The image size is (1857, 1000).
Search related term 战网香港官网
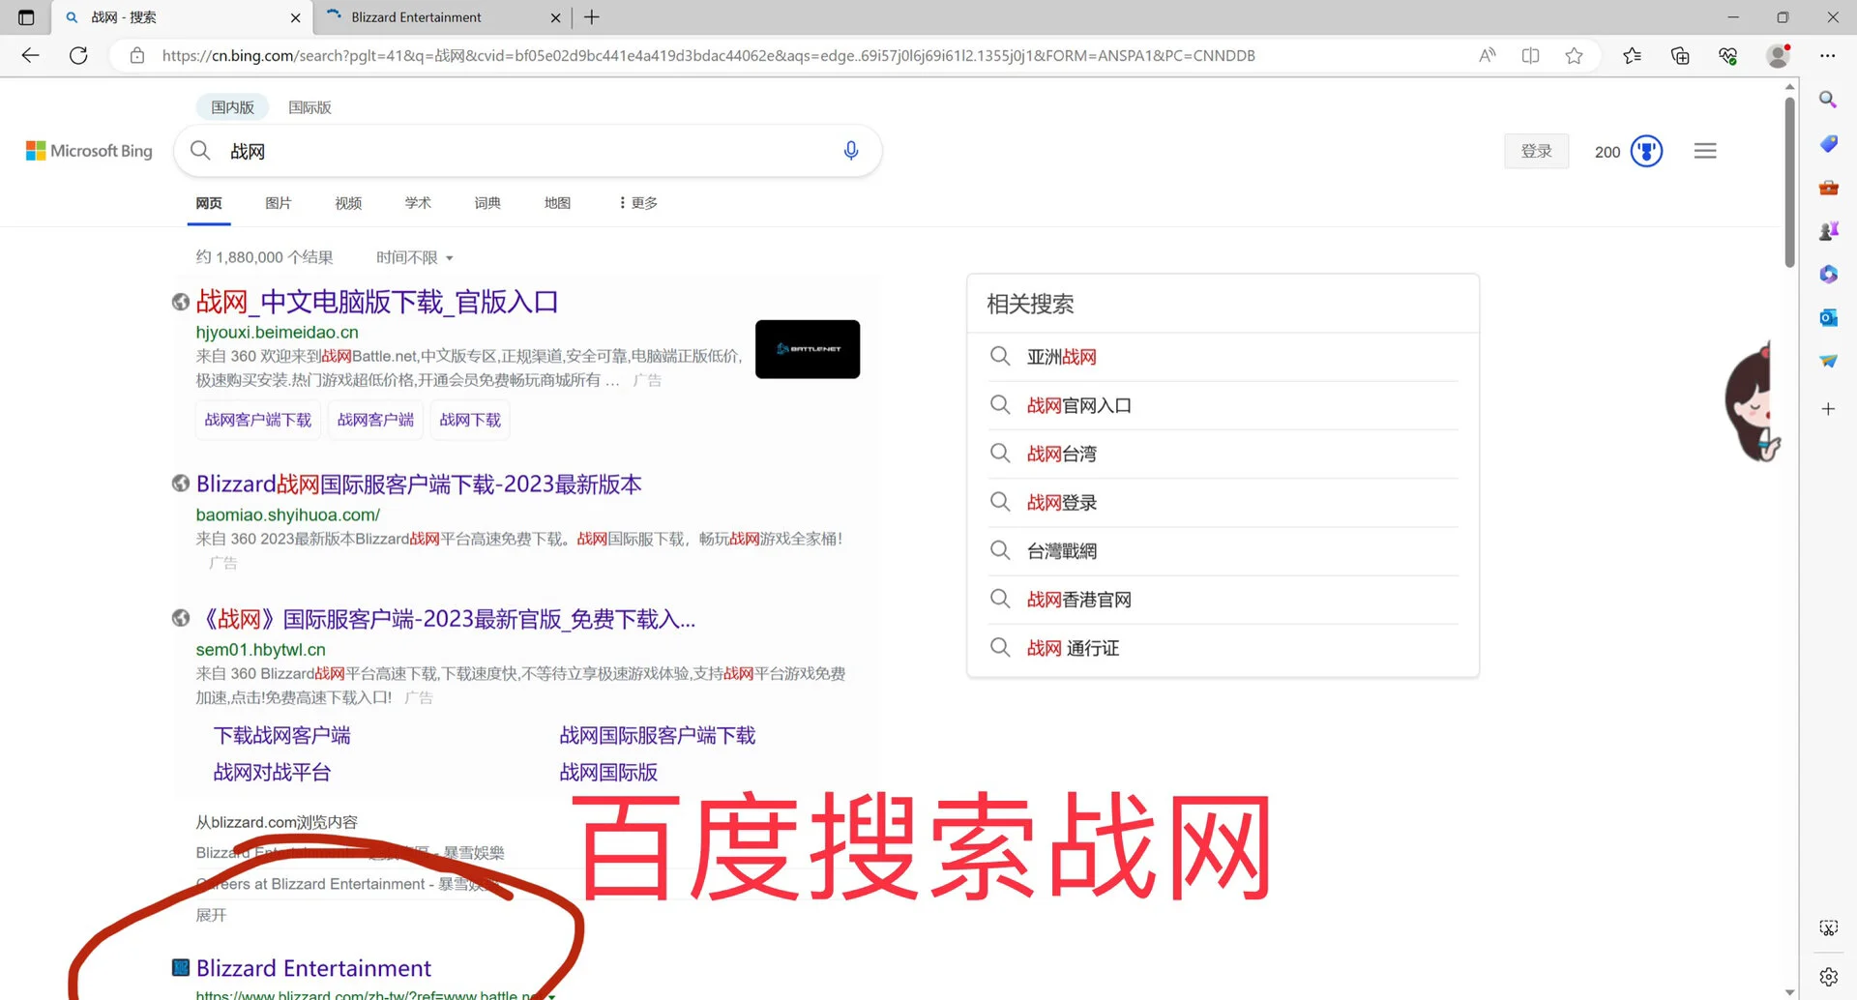pyautogui.click(x=1079, y=600)
